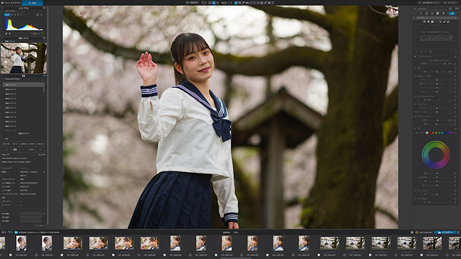This screenshot has width=461, height=259.
Task: Open the view mode dropdown arrow
Action: [x=206, y=3]
